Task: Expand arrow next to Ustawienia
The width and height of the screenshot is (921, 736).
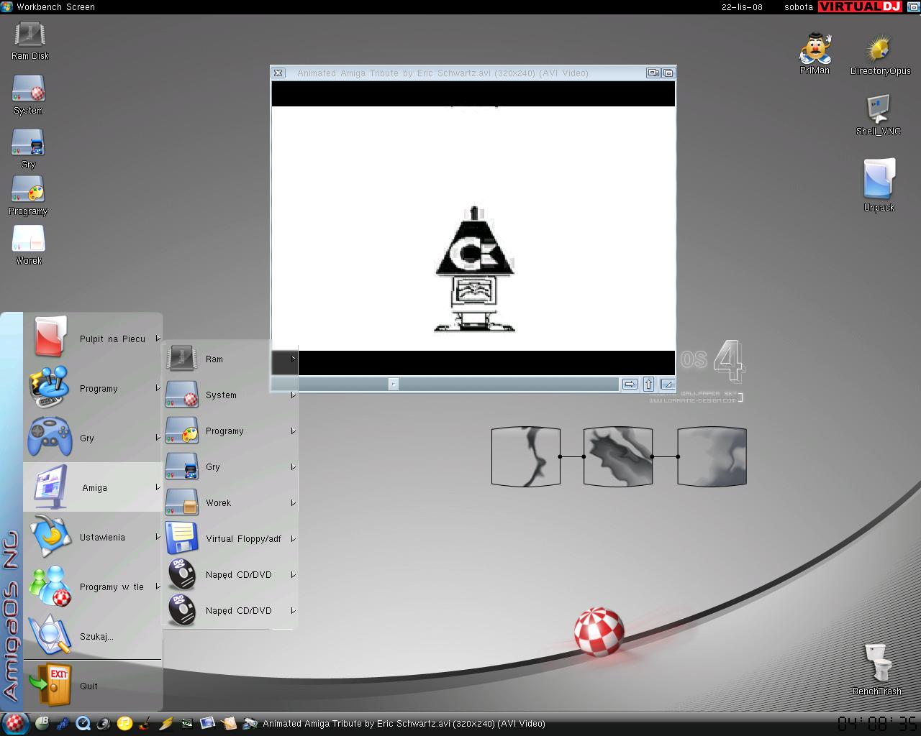Action: click(x=158, y=537)
